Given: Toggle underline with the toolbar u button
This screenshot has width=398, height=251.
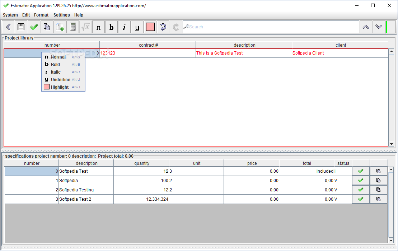Looking at the screenshot, I should tap(137, 27).
